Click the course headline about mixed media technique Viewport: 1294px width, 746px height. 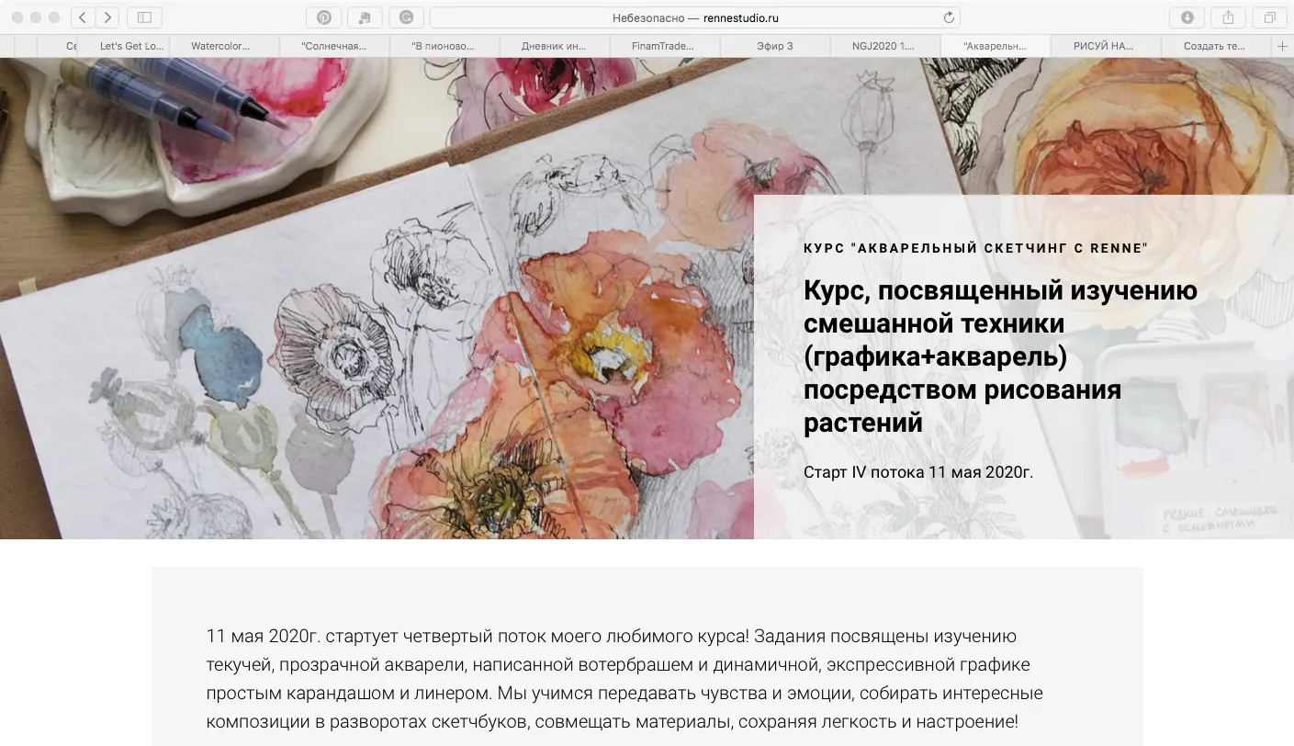1001,356
